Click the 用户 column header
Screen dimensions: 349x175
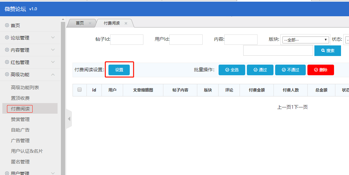tap(112, 90)
